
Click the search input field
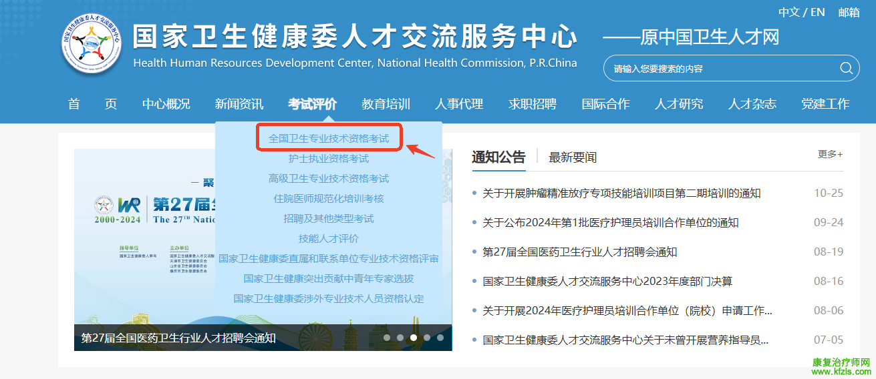(x=722, y=69)
